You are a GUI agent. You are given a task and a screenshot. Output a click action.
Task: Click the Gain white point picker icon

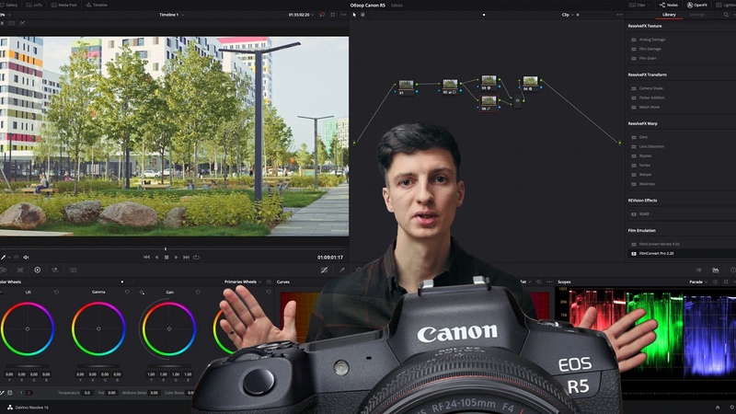(142, 292)
